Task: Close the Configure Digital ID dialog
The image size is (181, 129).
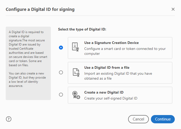Action: (173, 9)
